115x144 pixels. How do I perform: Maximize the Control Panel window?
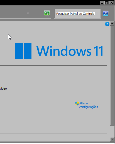107,3
